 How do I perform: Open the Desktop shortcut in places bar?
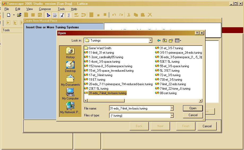(70, 67)
